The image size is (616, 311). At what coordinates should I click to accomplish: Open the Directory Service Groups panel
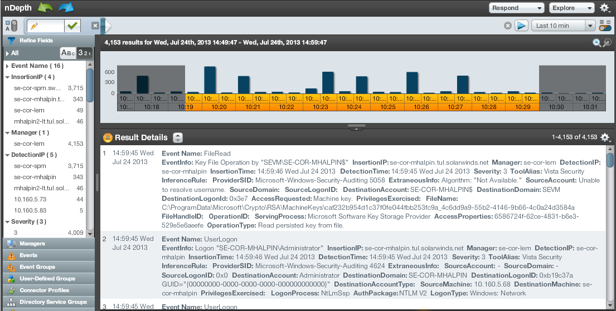click(x=48, y=302)
